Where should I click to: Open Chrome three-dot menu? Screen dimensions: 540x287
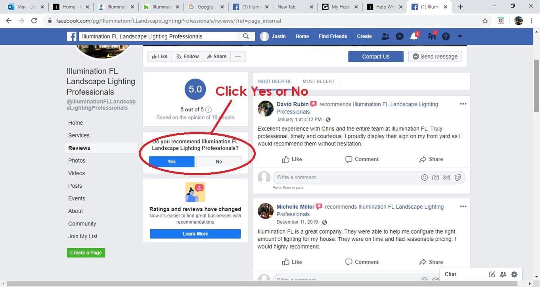tap(532, 21)
